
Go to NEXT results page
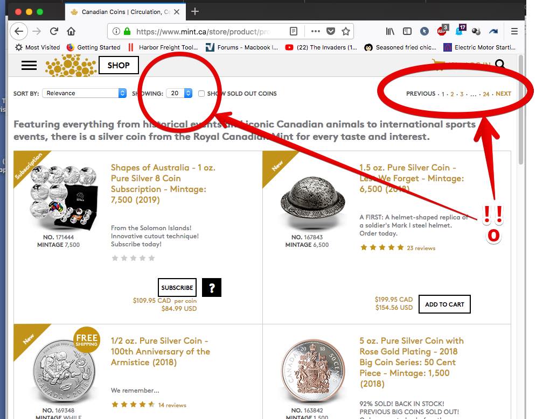point(503,94)
